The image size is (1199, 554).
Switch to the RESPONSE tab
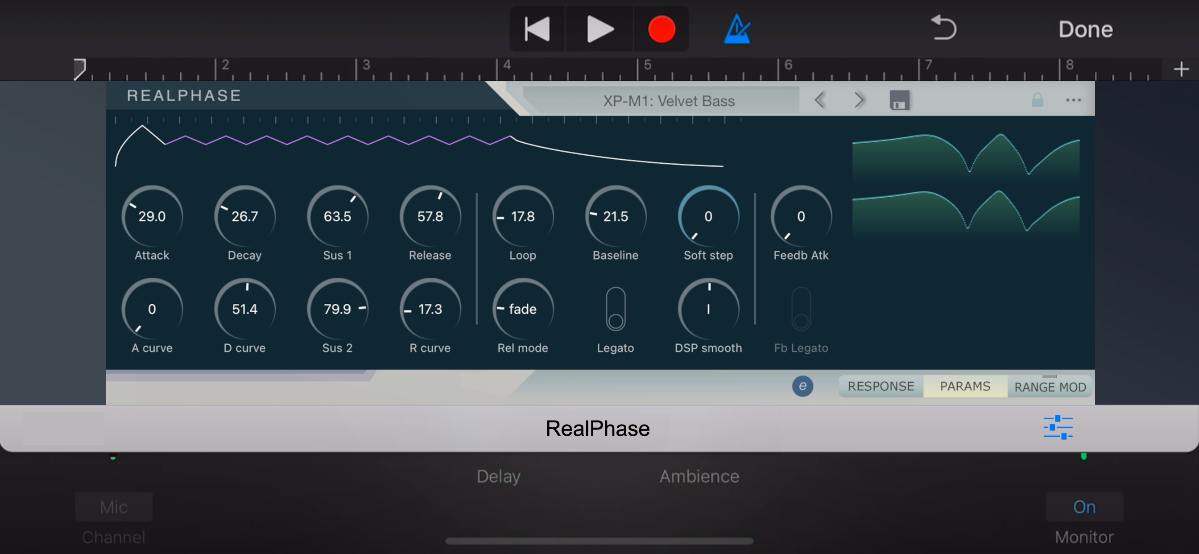tap(881, 386)
